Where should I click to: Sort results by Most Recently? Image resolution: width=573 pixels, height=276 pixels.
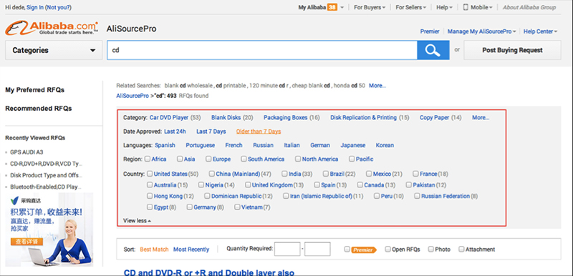point(191,250)
